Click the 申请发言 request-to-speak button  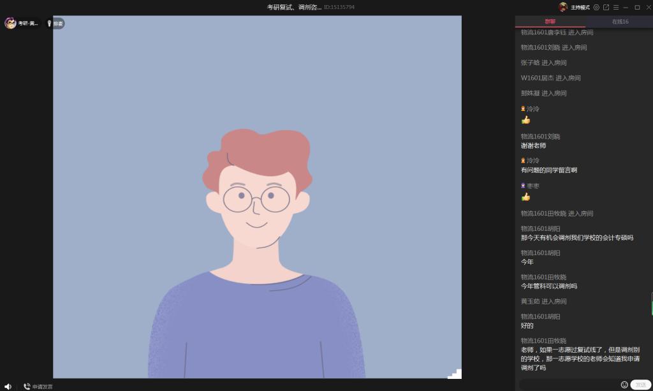pyautogui.click(x=38, y=386)
